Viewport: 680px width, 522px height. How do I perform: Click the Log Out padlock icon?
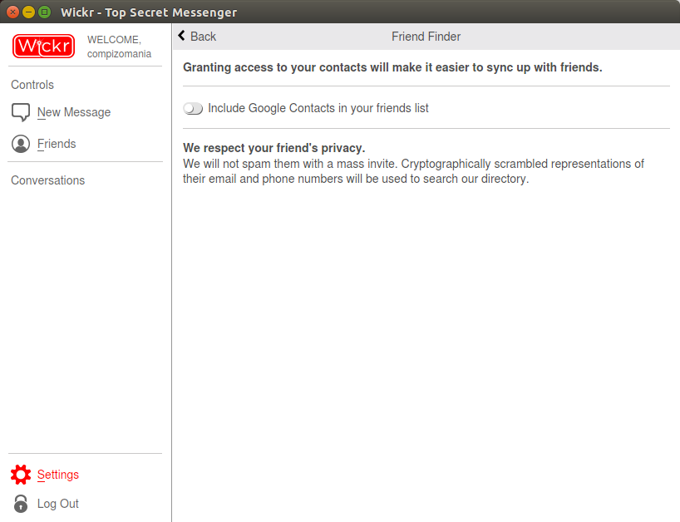(x=21, y=504)
